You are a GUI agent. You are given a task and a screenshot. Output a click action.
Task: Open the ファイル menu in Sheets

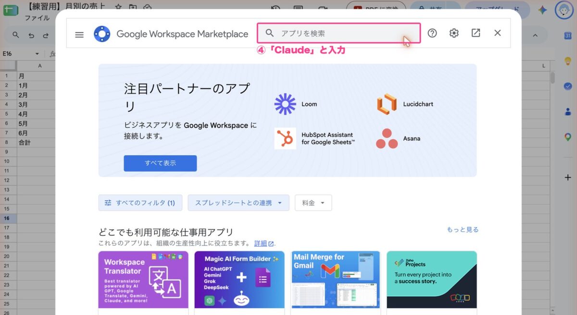37,18
